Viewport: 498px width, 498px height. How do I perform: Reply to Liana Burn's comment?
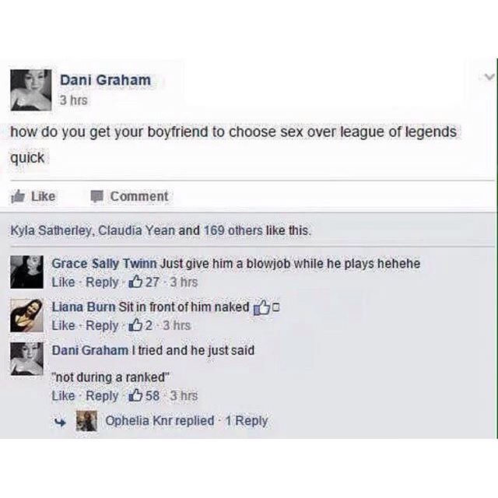click(102, 325)
